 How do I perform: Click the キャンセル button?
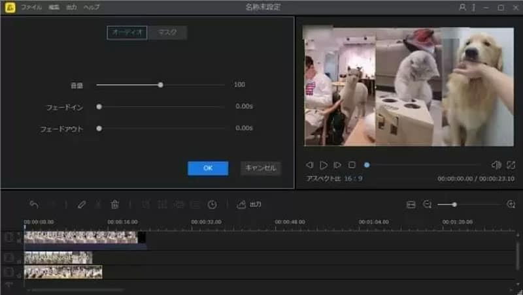point(260,168)
